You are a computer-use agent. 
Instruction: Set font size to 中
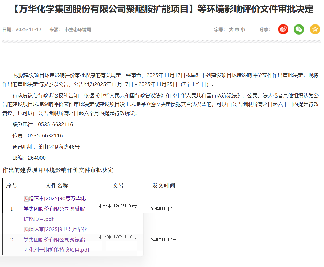pos(237,29)
